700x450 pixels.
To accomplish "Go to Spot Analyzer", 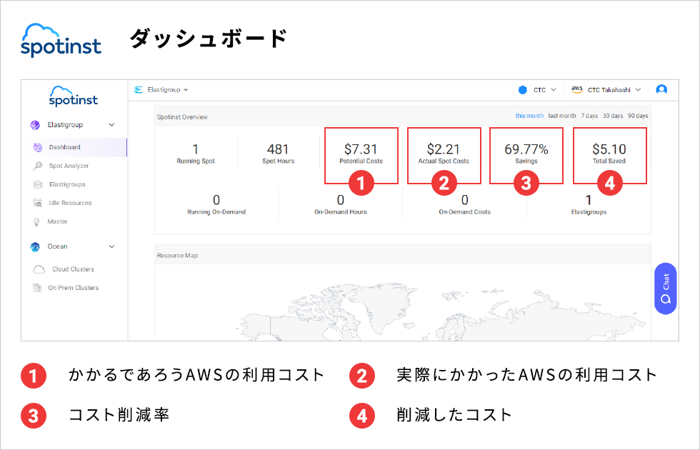I will coord(69,166).
